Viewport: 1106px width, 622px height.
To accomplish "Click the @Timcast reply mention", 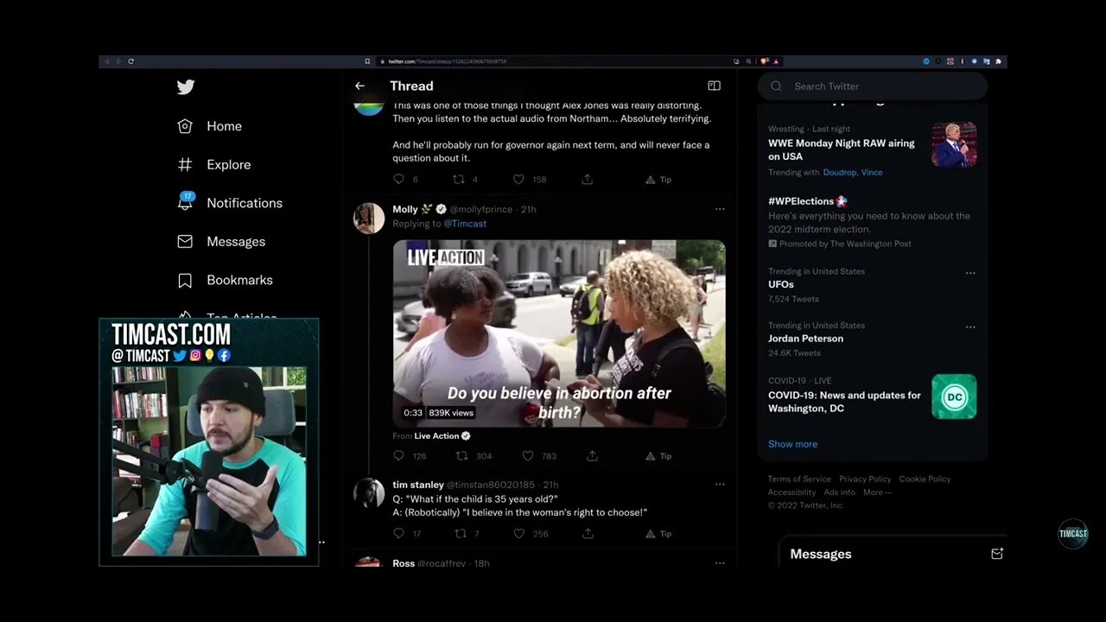I will coord(465,224).
